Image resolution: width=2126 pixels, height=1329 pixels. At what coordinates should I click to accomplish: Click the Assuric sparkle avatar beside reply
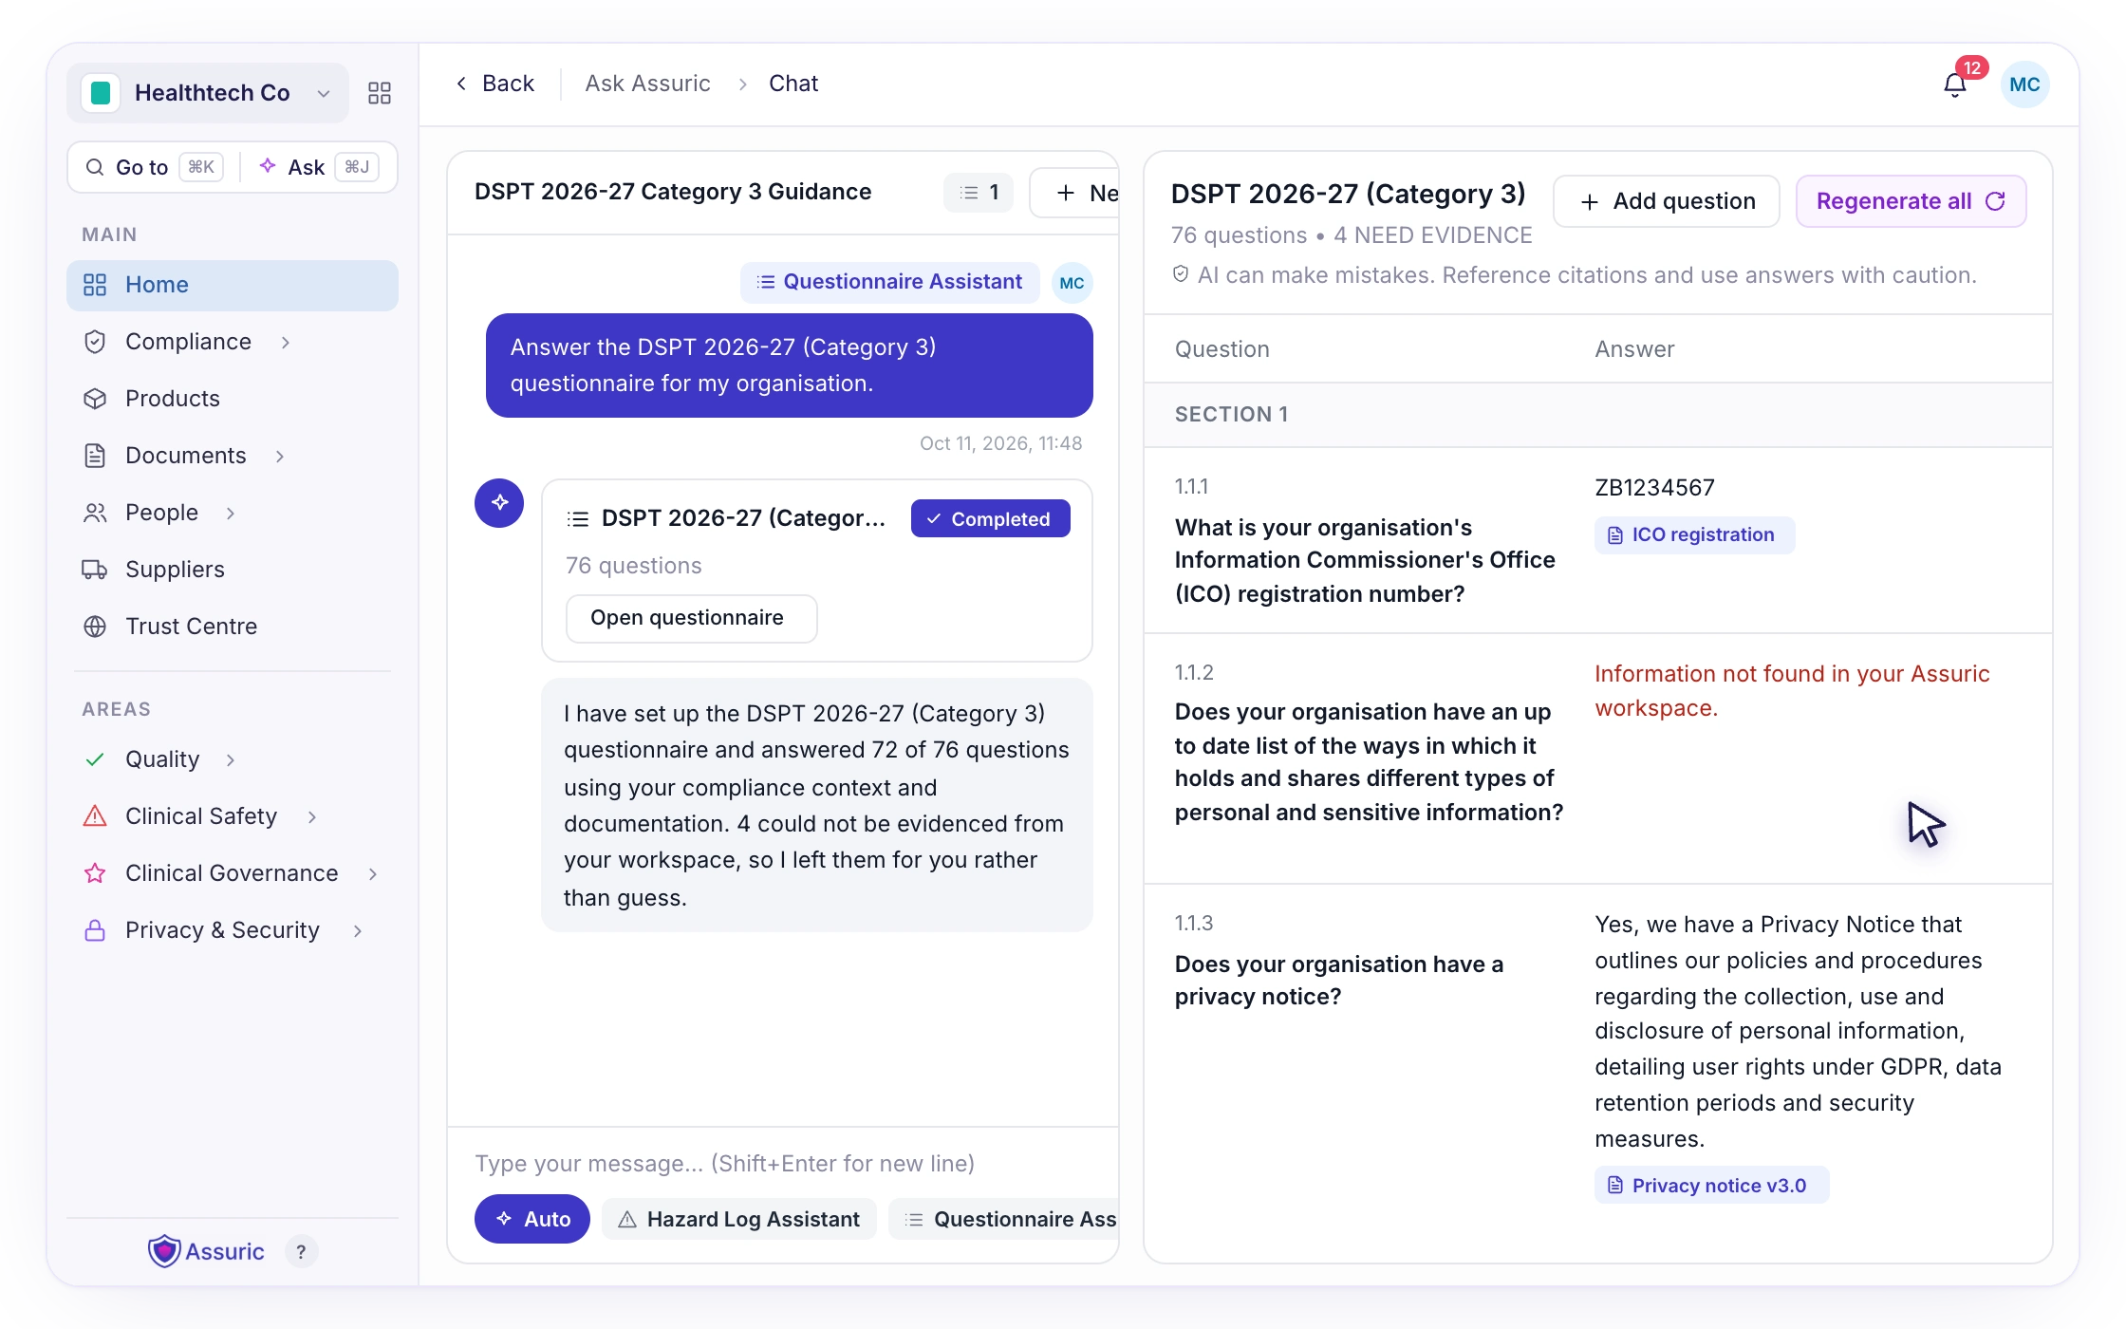[499, 503]
